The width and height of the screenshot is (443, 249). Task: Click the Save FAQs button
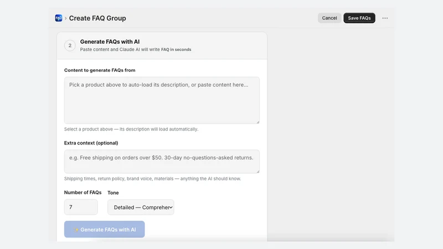(x=359, y=18)
